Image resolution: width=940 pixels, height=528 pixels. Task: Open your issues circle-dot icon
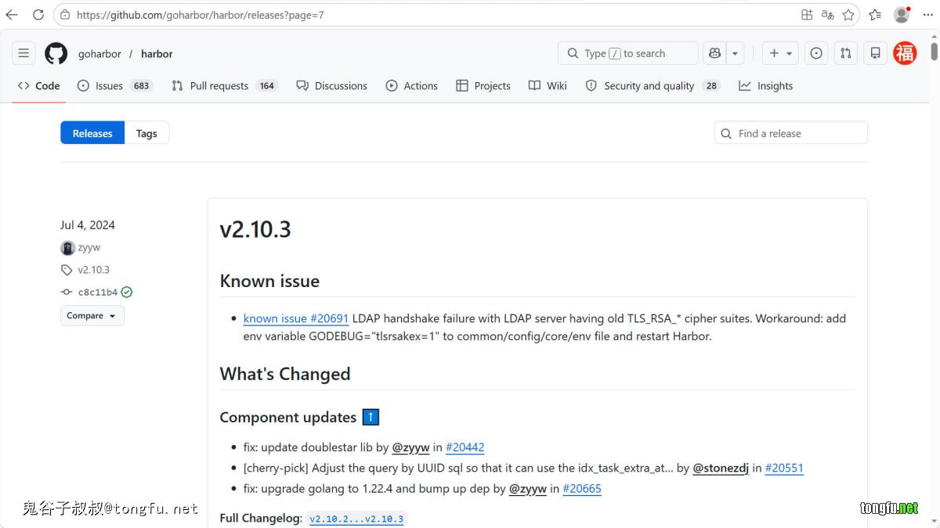point(816,53)
